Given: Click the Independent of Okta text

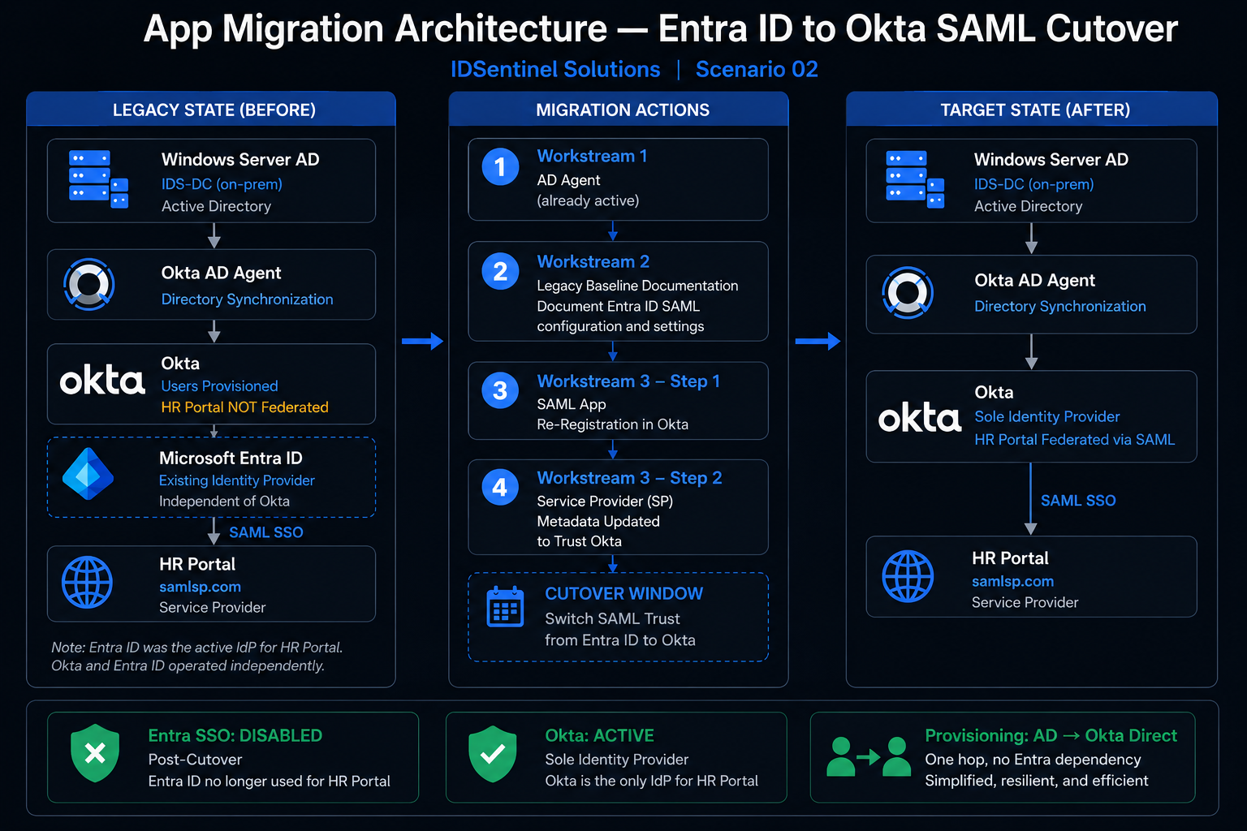Looking at the screenshot, I should click(x=224, y=502).
